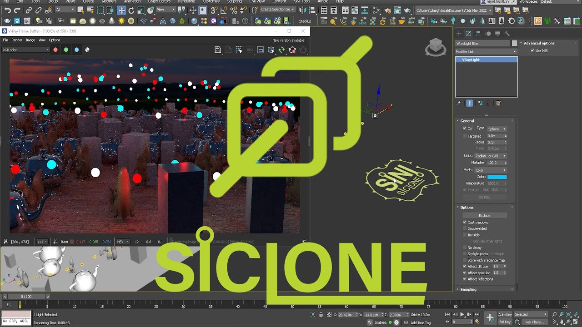Click the orange Fp toolbar icon
Image resolution: width=582 pixels, height=327 pixels.
pos(538,21)
